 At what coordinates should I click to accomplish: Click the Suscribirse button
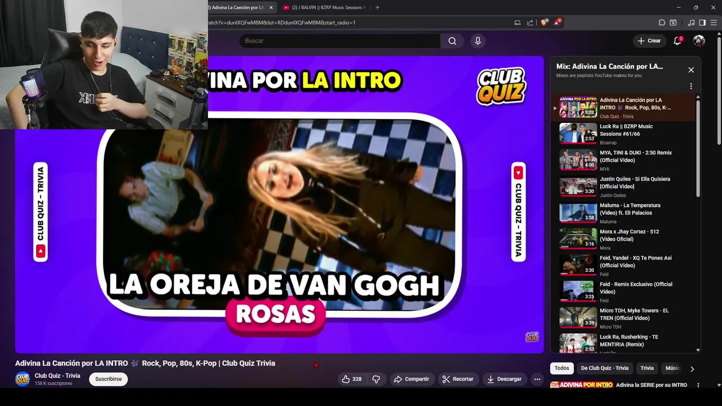pyautogui.click(x=108, y=379)
